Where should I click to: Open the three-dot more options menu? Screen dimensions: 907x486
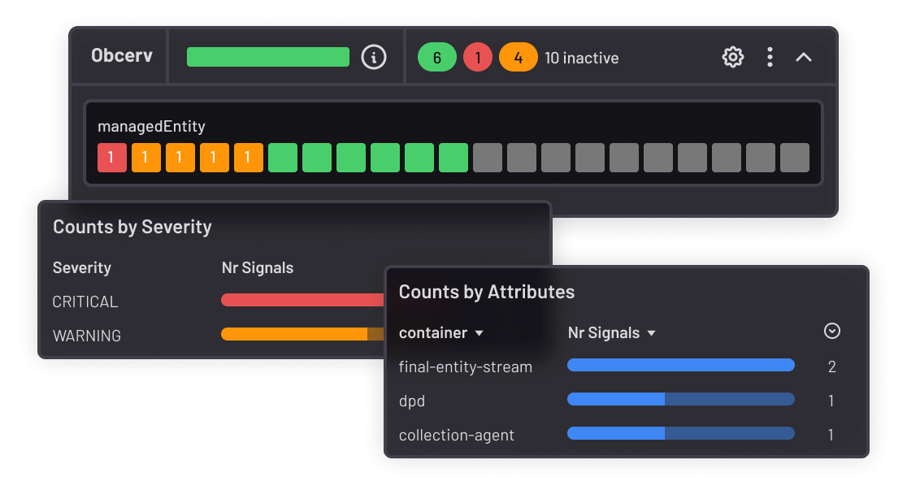click(x=770, y=57)
